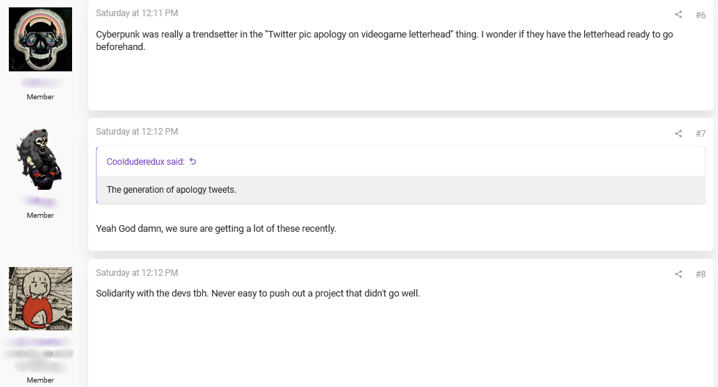Click the "Solidarity with the devs tbh" post text
The image size is (718, 387).
pyautogui.click(x=257, y=294)
